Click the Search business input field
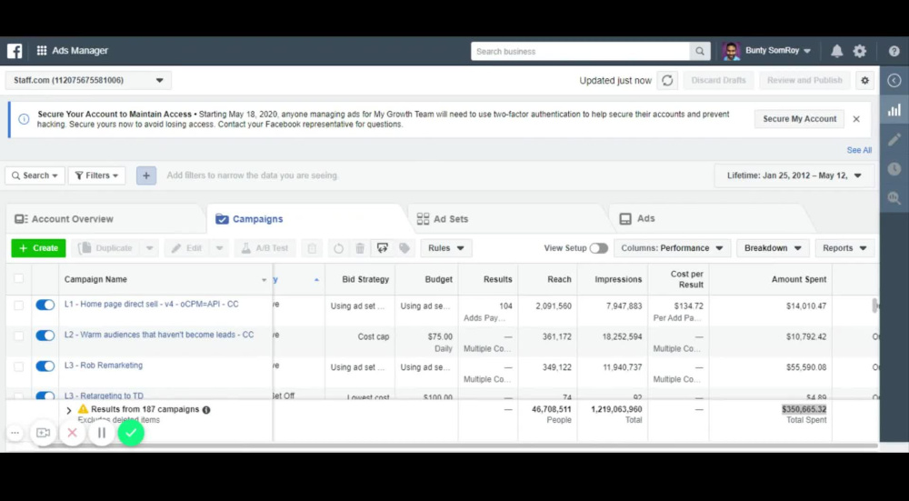 point(580,52)
